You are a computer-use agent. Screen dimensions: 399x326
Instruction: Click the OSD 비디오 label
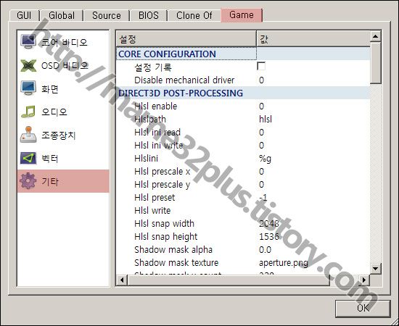65,65
